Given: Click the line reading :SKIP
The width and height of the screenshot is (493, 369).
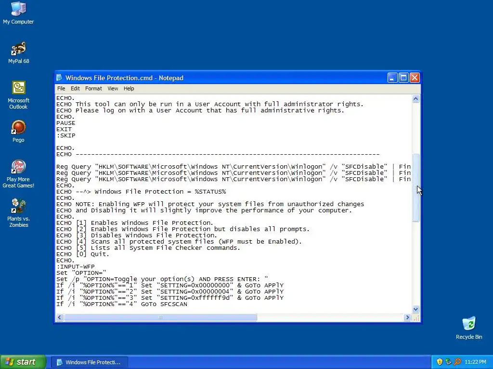Looking at the screenshot, I should point(65,135).
